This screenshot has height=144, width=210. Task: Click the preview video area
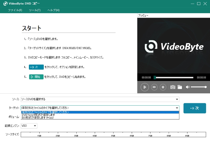point(174,45)
